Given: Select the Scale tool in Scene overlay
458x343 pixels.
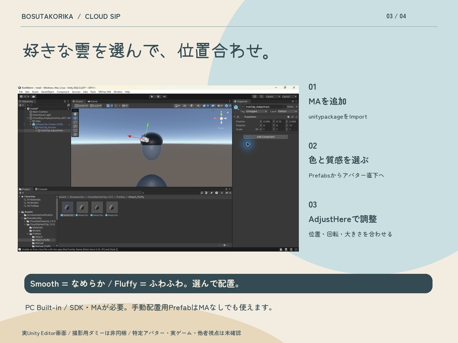Looking at the screenshot, I should point(75,126).
